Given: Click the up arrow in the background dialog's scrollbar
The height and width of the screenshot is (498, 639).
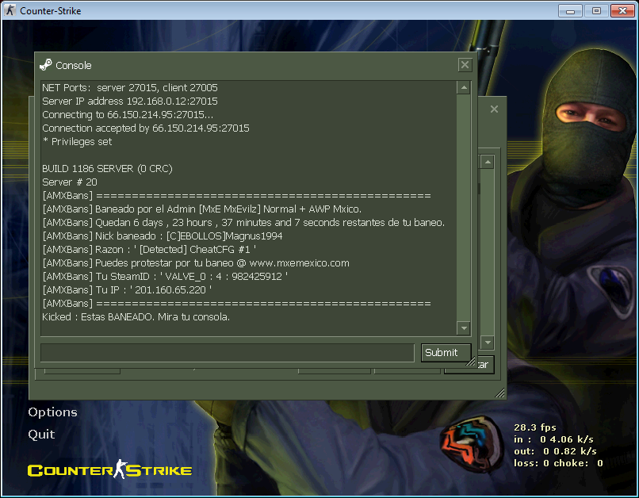Looking at the screenshot, I should [488, 163].
